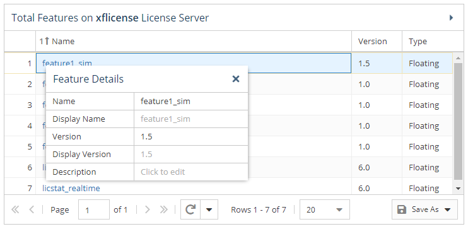
Task: Sort by the Type column header
Action: click(433, 41)
